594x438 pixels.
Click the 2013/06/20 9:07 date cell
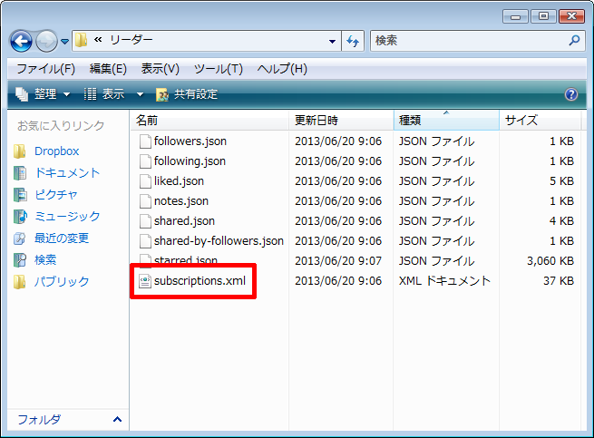(338, 260)
